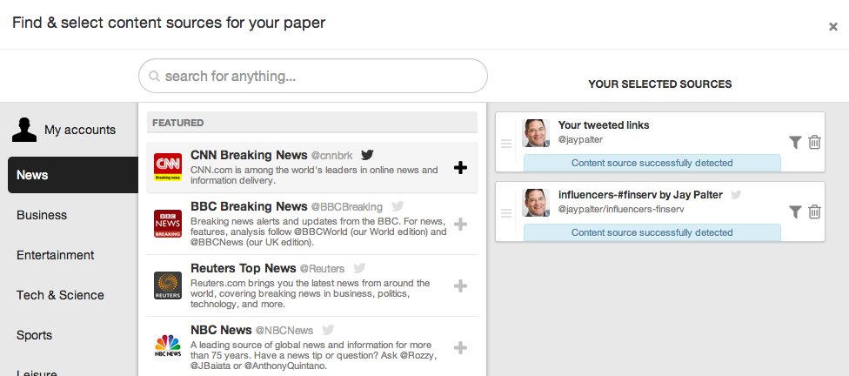This screenshot has height=376, width=849.
Task: Click the NBC News description text
Action: (x=313, y=355)
